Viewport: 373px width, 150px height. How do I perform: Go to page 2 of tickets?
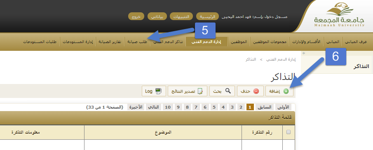(241, 107)
